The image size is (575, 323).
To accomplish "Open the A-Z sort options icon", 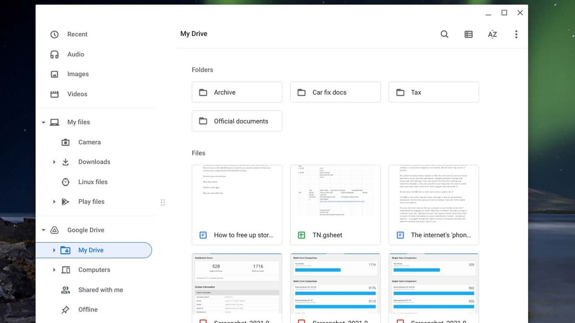I will coord(492,34).
